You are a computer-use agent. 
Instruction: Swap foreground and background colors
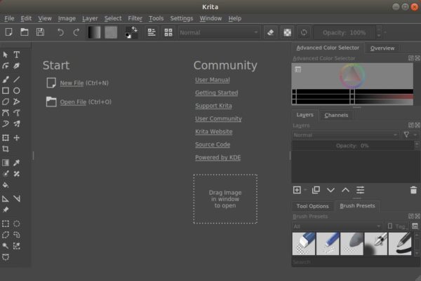tap(134, 29)
